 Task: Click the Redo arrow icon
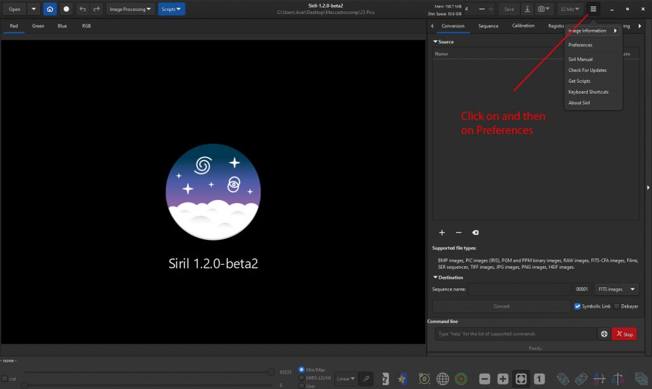[97, 9]
